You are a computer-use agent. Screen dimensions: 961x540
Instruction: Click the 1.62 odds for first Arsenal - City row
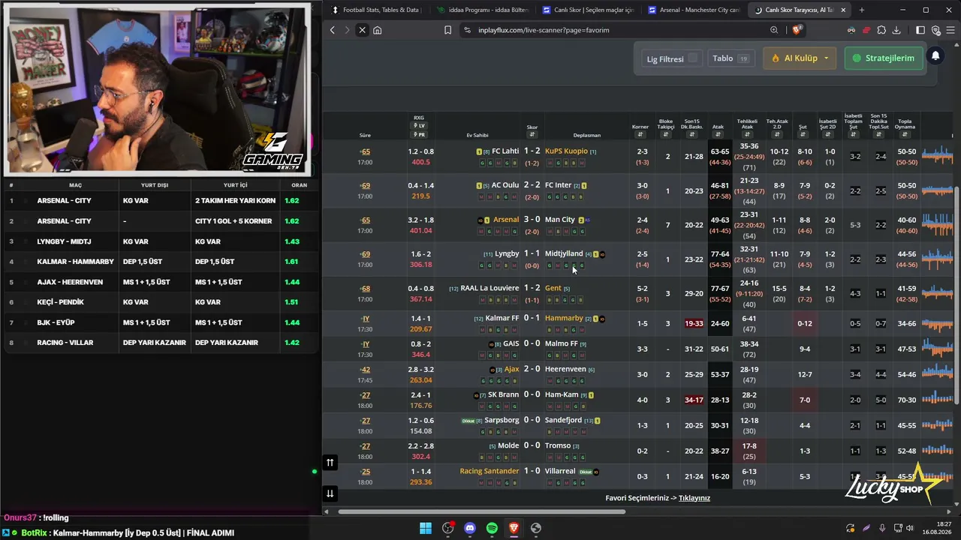click(x=292, y=201)
